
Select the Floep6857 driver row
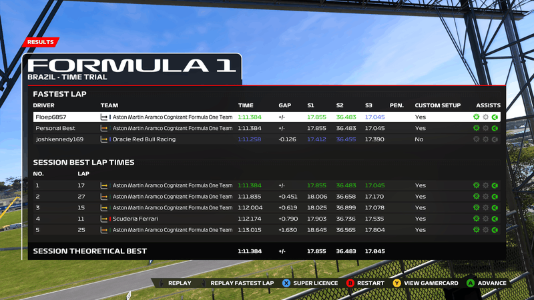(x=266, y=117)
